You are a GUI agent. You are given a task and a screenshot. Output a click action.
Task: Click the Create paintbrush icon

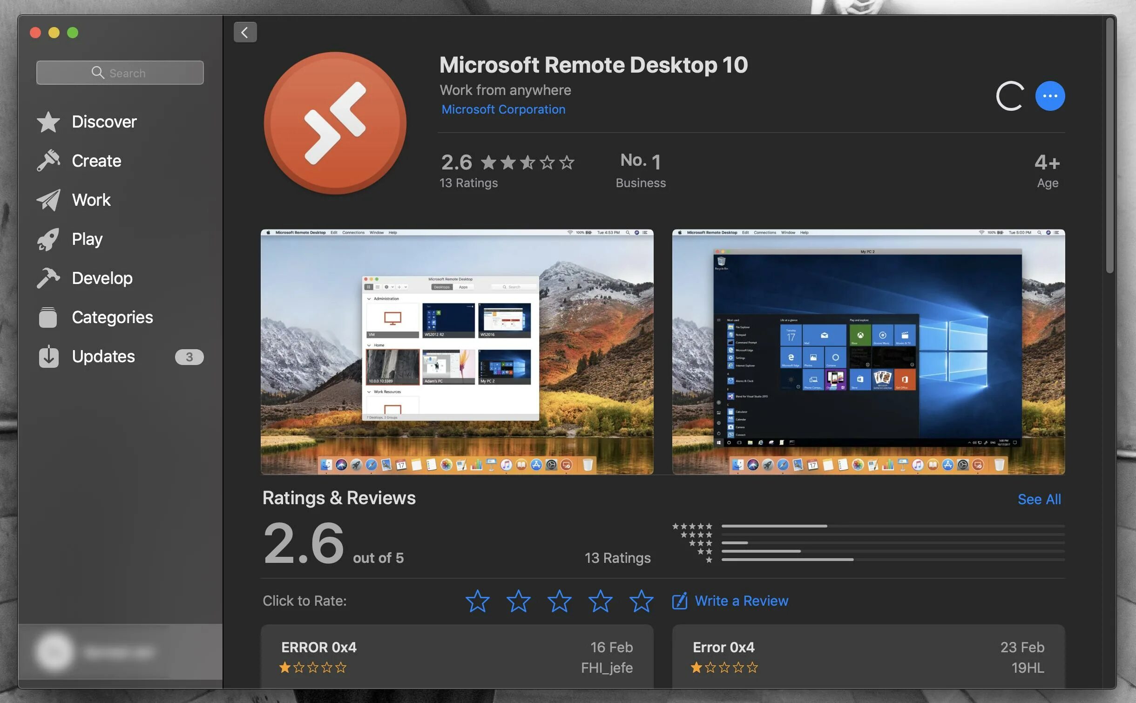coord(48,161)
